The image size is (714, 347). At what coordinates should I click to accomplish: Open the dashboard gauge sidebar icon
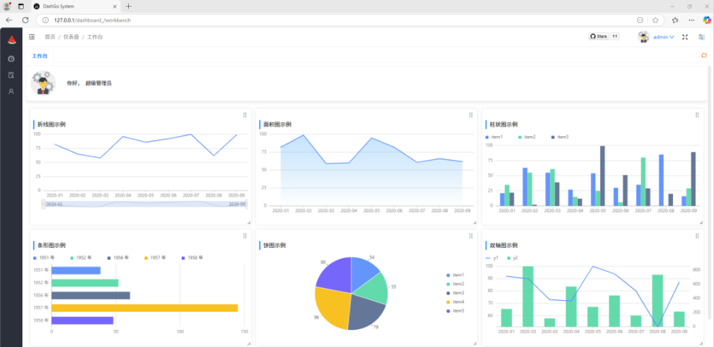tap(11, 59)
